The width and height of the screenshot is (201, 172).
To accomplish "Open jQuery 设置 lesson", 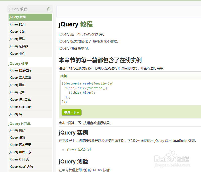I will click(30, 138).
